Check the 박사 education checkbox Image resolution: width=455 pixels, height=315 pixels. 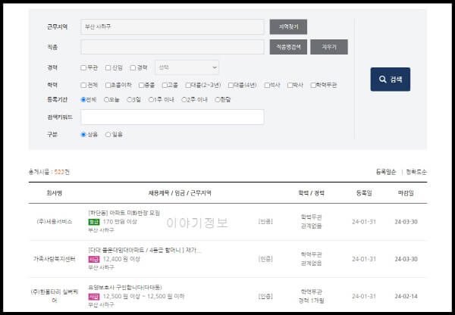click(x=290, y=86)
